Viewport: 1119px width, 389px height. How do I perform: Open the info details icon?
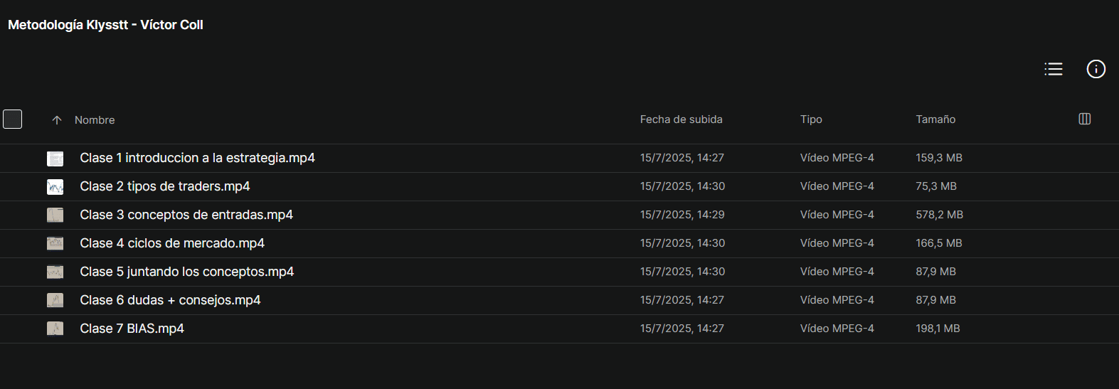(x=1096, y=69)
